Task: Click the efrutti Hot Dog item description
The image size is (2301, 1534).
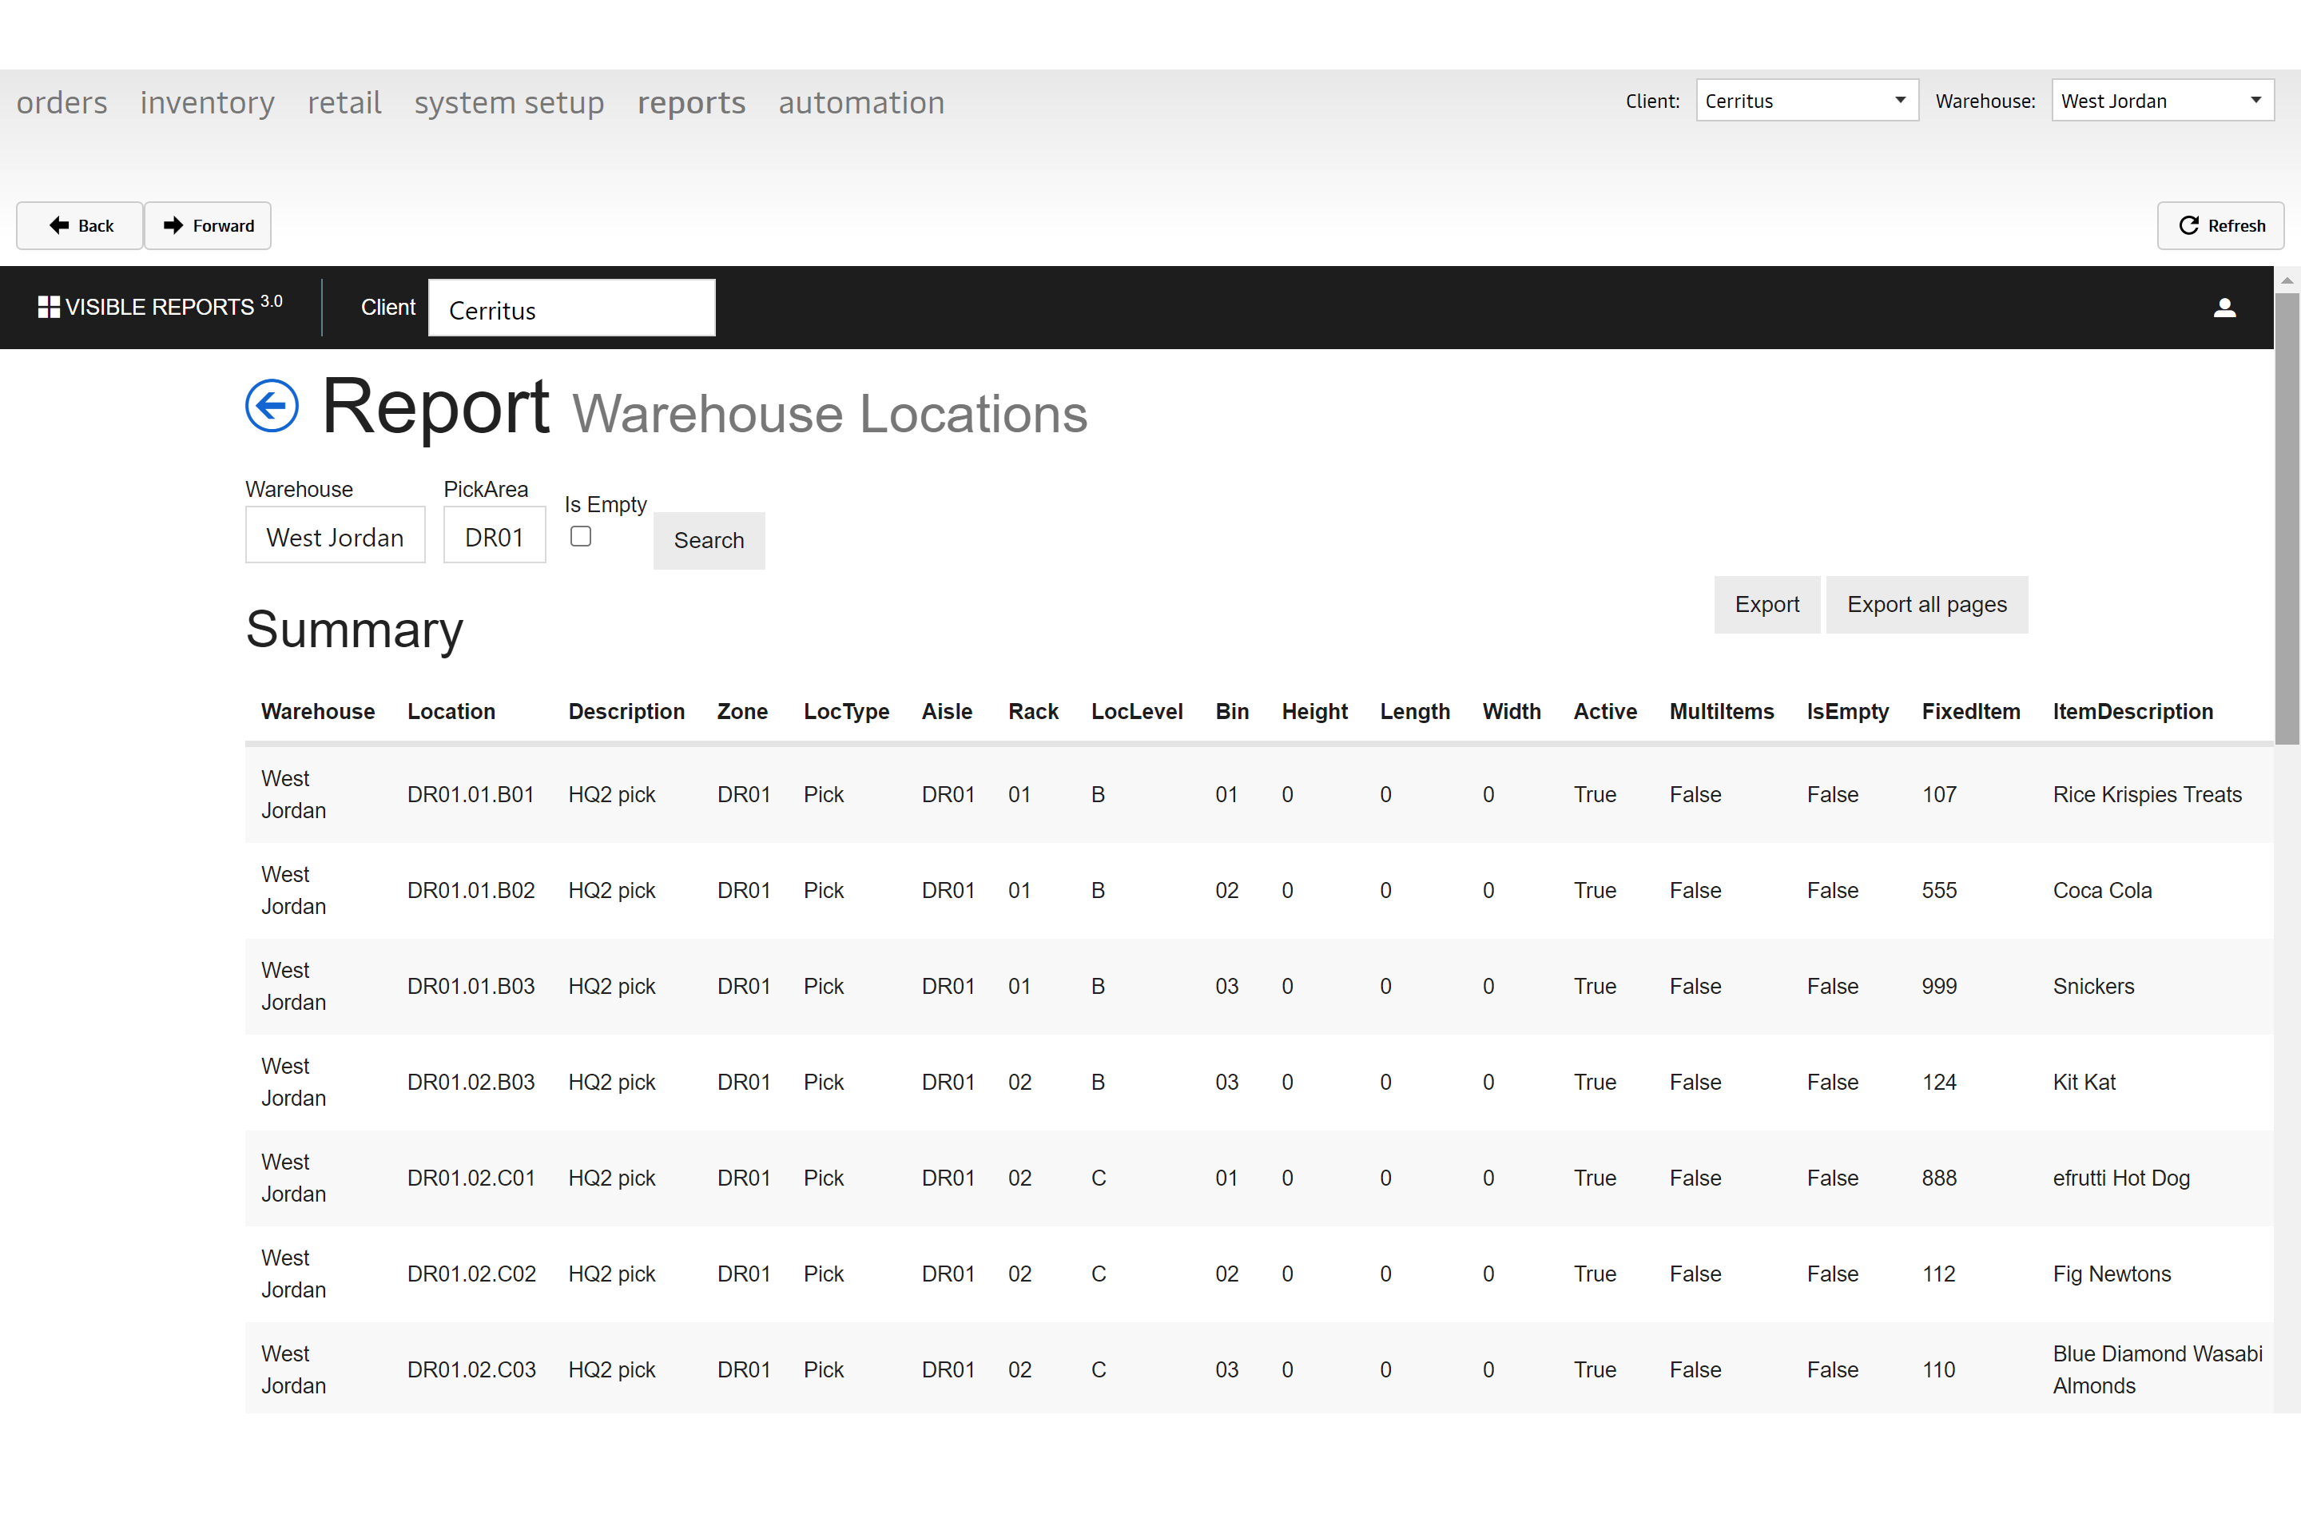Action: coord(2121,1178)
